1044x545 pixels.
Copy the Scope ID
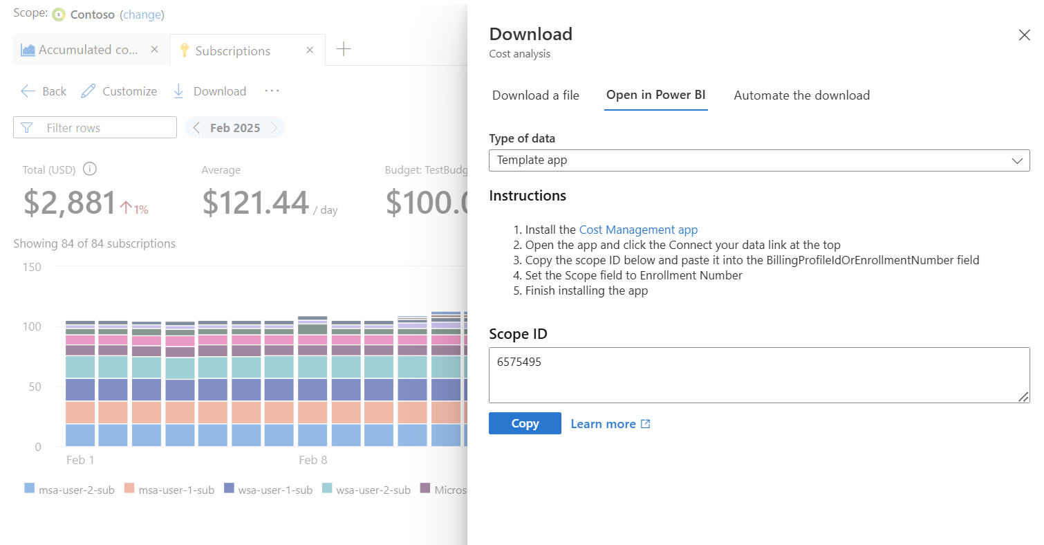point(525,423)
